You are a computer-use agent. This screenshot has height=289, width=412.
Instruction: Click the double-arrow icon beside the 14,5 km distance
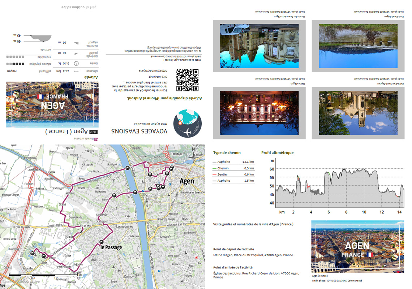[x=77, y=71]
